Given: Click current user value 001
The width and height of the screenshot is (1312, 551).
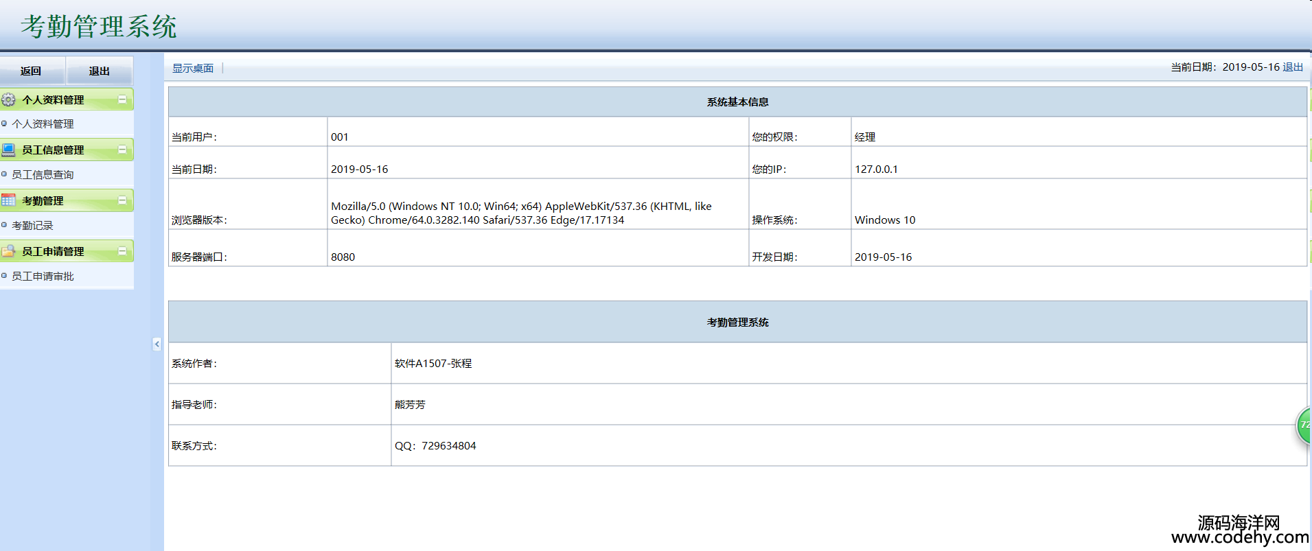Looking at the screenshot, I should click(x=340, y=137).
